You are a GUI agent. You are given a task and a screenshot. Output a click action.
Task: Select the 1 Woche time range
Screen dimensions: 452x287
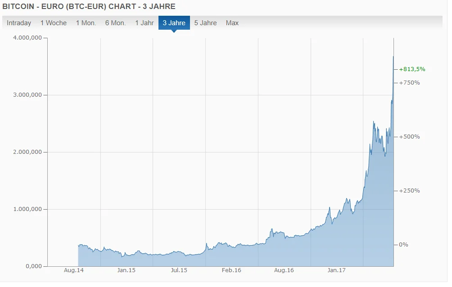[53, 23]
